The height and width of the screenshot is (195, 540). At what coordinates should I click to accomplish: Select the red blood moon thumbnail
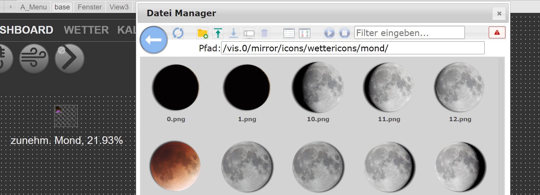176,166
